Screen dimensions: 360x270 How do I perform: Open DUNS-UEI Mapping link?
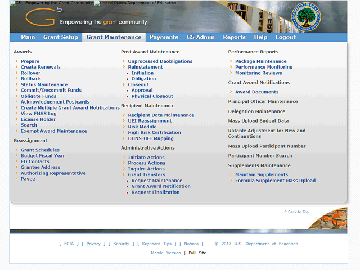point(151,138)
